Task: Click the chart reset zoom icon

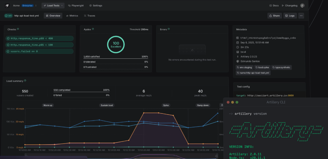Action: (221, 105)
